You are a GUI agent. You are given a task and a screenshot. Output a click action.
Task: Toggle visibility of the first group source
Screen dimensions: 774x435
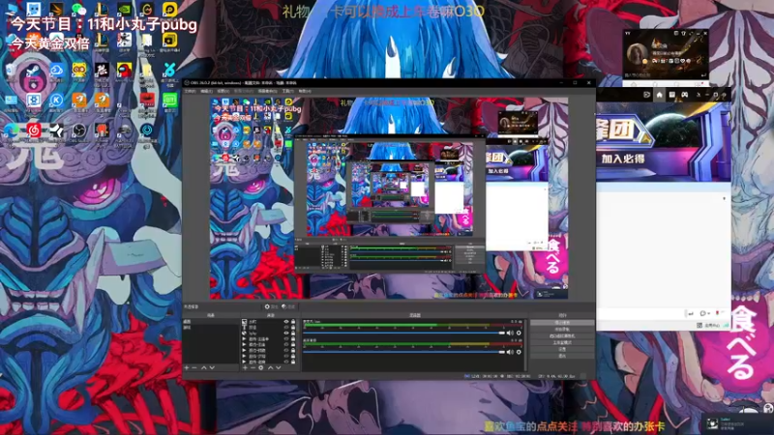(x=286, y=339)
